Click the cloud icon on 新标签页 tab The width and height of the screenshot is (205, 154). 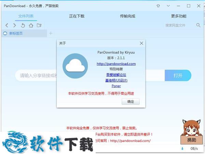click(x=5, y=33)
